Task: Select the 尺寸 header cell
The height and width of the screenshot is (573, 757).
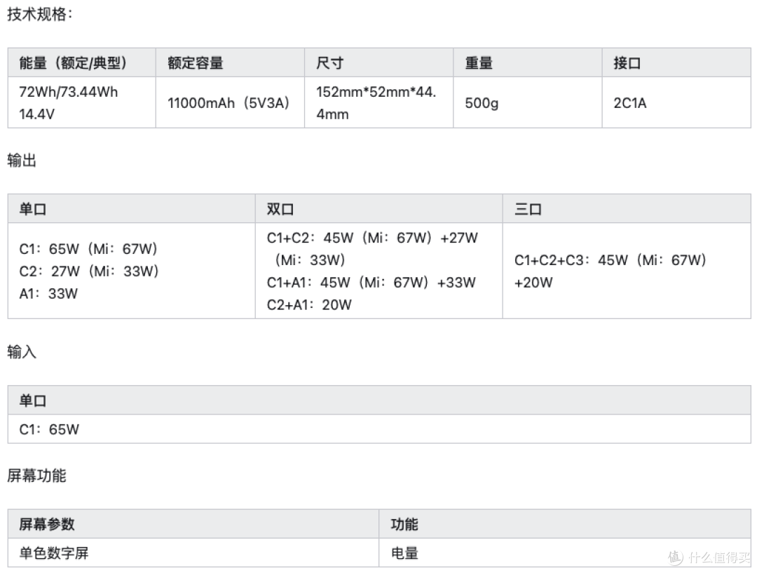Action: (x=379, y=63)
